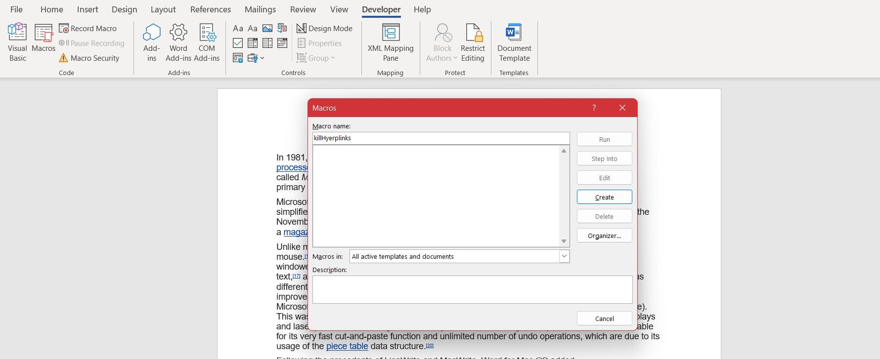Click inside the macro Description box
This screenshot has height=359, width=880.
point(472,289)
